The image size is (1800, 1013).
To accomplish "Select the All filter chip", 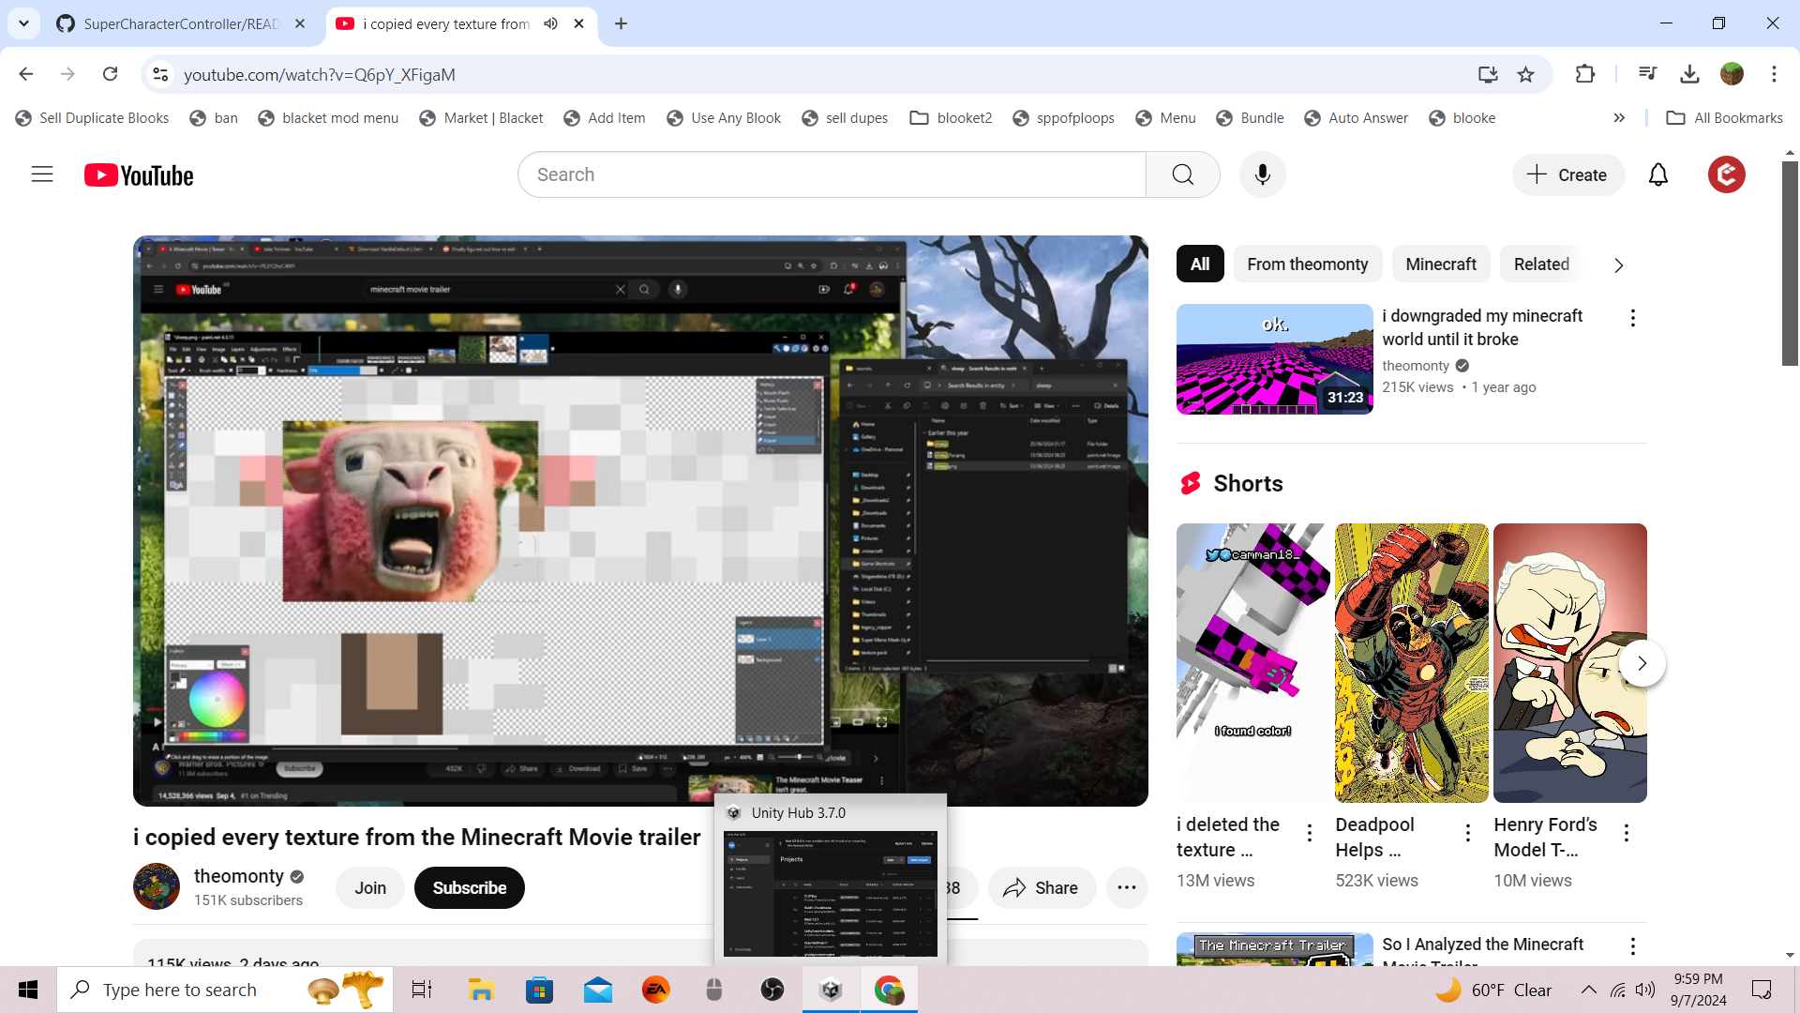I will pos(1199,265).
